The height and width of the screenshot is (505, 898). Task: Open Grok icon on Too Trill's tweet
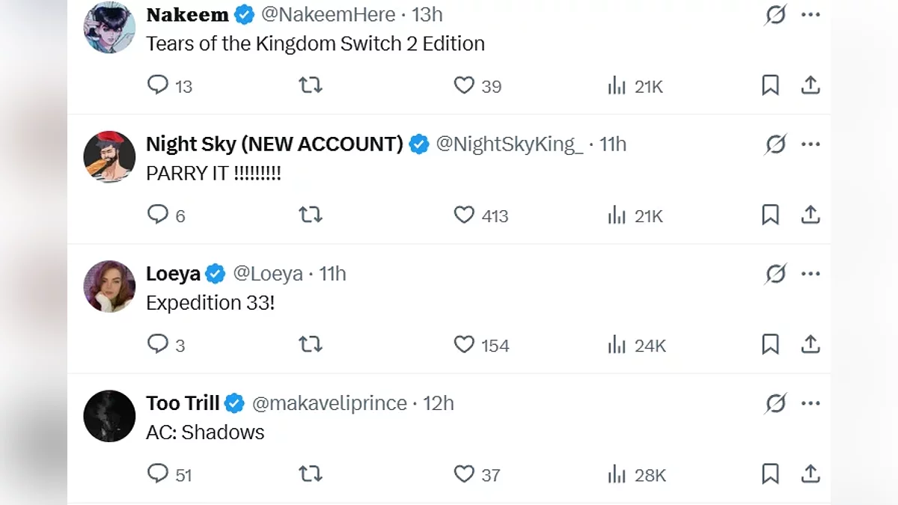pos(776,403)
